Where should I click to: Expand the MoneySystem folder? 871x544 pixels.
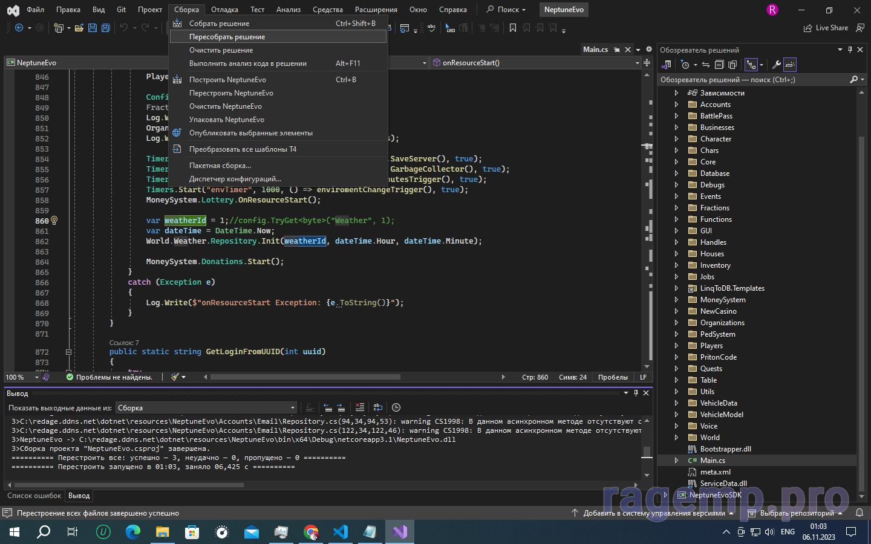[676, 300]
